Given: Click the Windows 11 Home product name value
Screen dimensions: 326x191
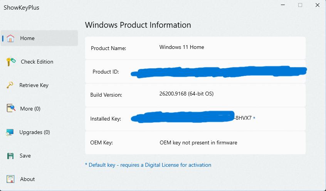Looking at the screenshot, I should tap(182, 47).
